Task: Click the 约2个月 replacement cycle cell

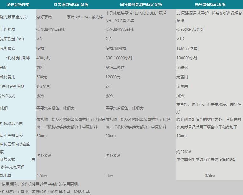Action: point(43,86)
